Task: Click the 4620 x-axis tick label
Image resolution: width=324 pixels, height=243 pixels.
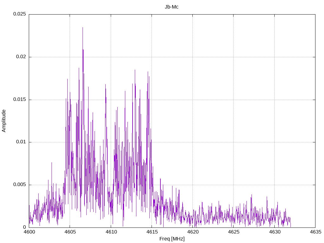Action: pyautogui.click(x=192, y=232)
